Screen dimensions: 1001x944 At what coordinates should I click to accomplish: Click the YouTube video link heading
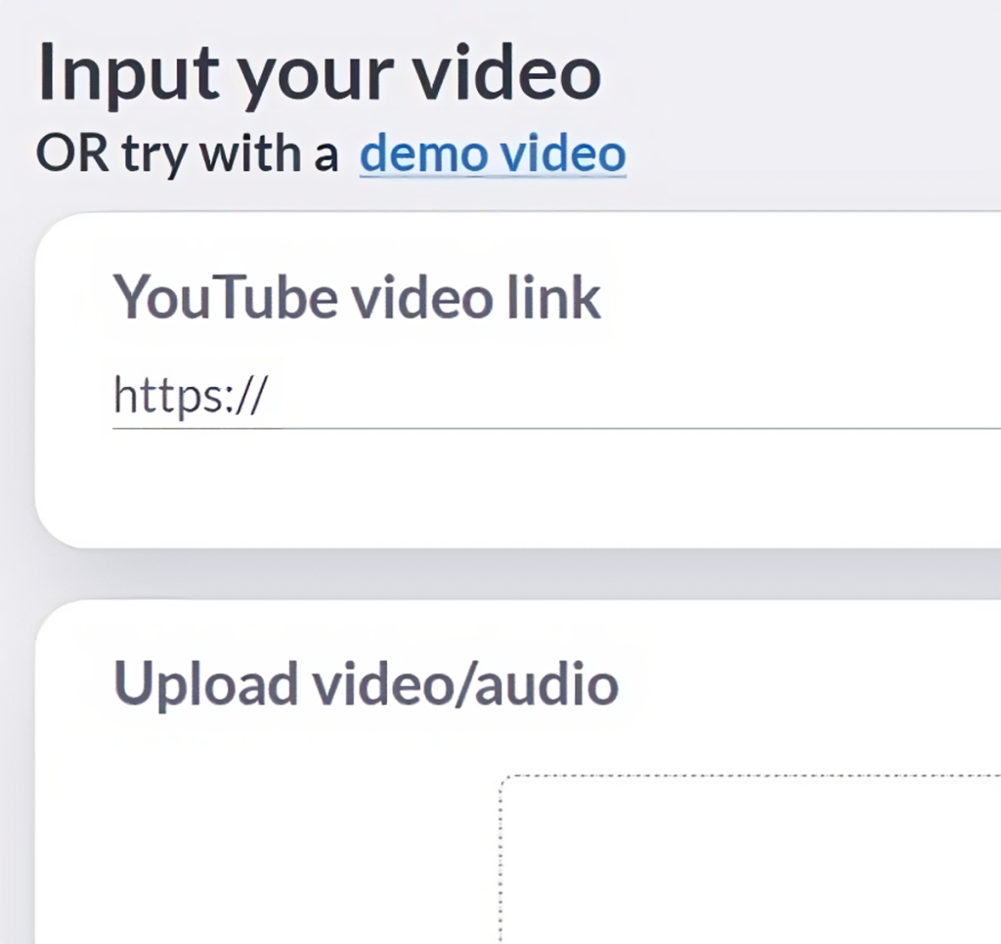pos(358,296)
